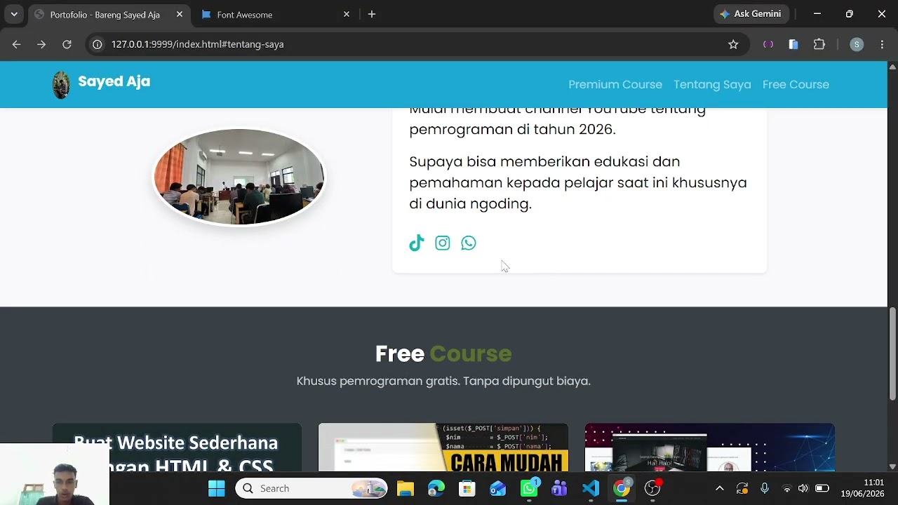Switch to Visual Studio Code in taskbar
The image size is (898, 505).
point(591,488)
